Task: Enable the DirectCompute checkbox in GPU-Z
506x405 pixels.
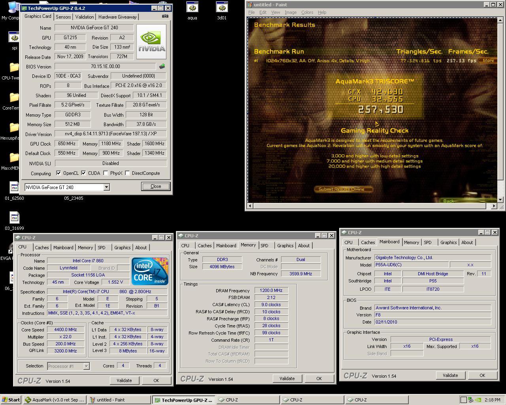Action: (127, 173)
